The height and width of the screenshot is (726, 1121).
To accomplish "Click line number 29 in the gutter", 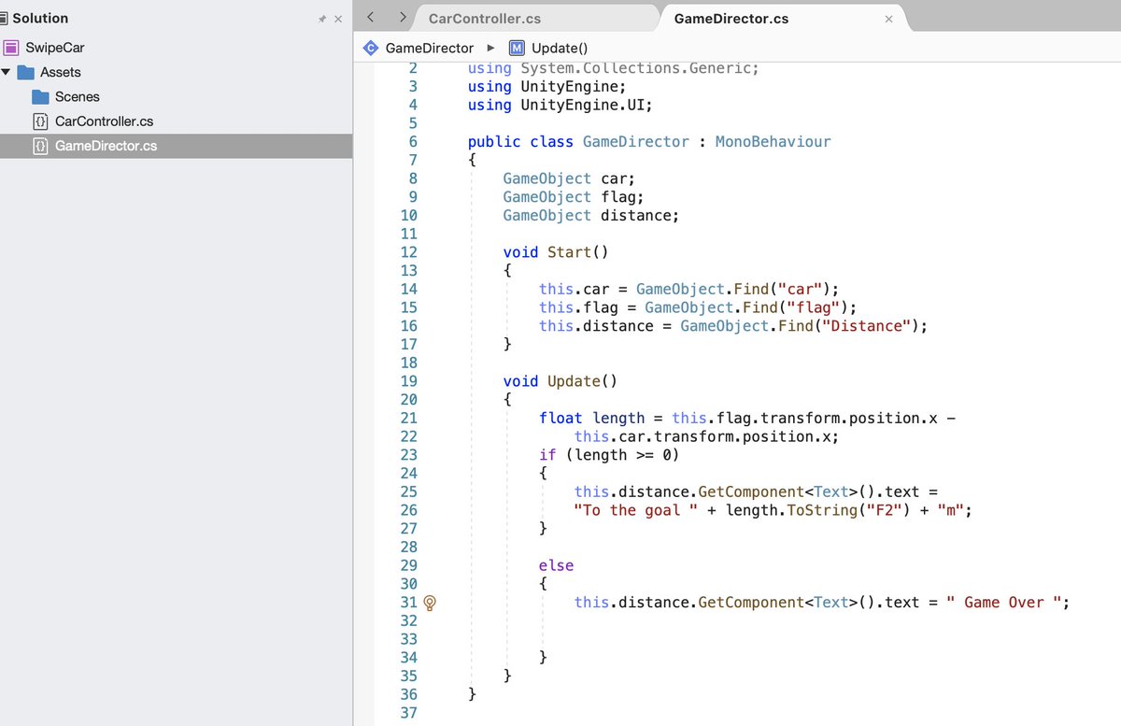I will (x=408, y=565).
